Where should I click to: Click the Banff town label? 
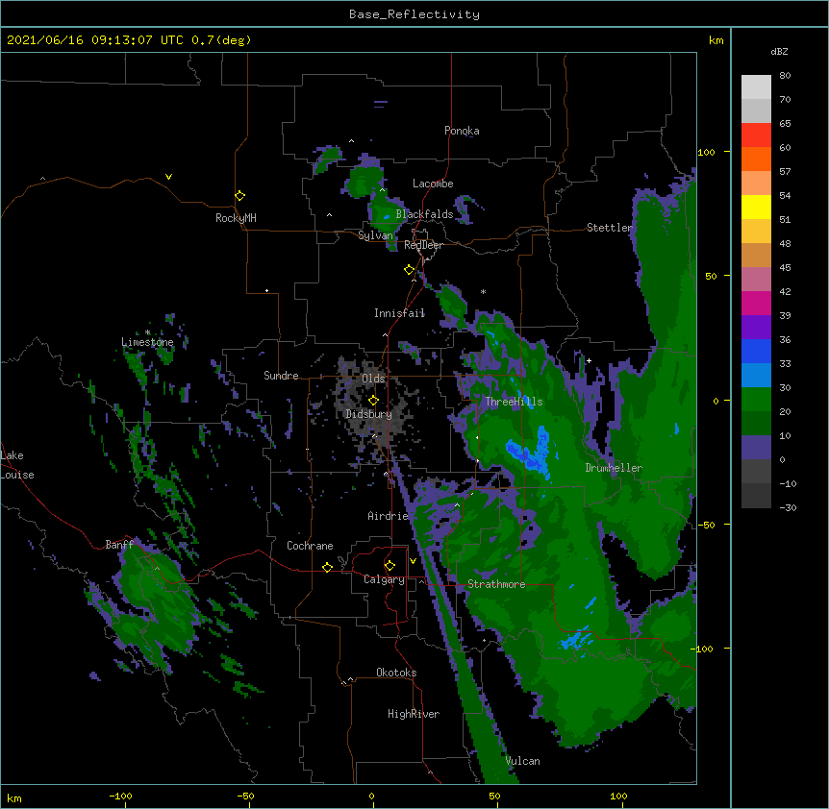[x=119, y=545]
